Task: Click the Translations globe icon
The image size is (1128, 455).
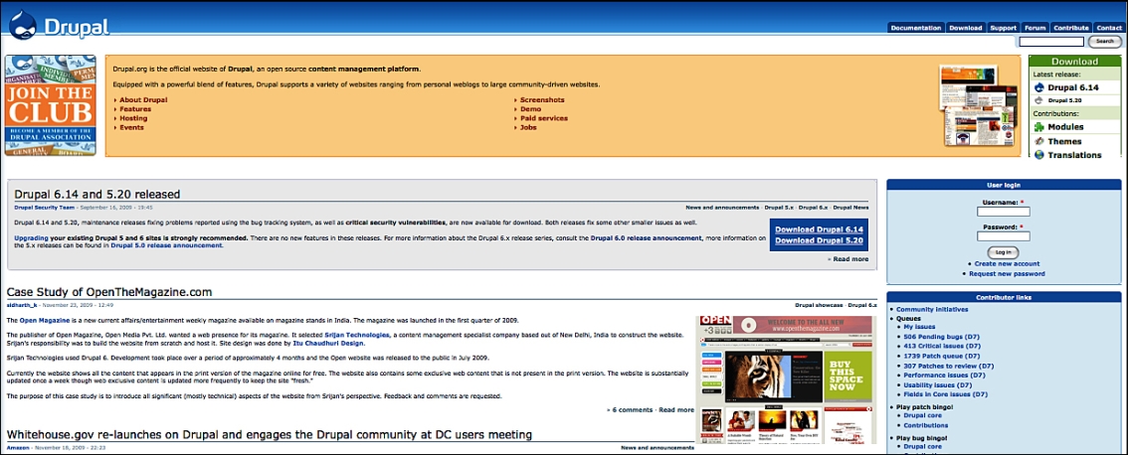Action: coord(1038,155)
